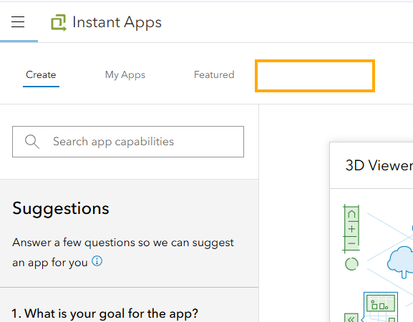Screen dimensions: 413x322
Task: Show the info tooltip beside Suggestions text
Action: click(97, 261)
